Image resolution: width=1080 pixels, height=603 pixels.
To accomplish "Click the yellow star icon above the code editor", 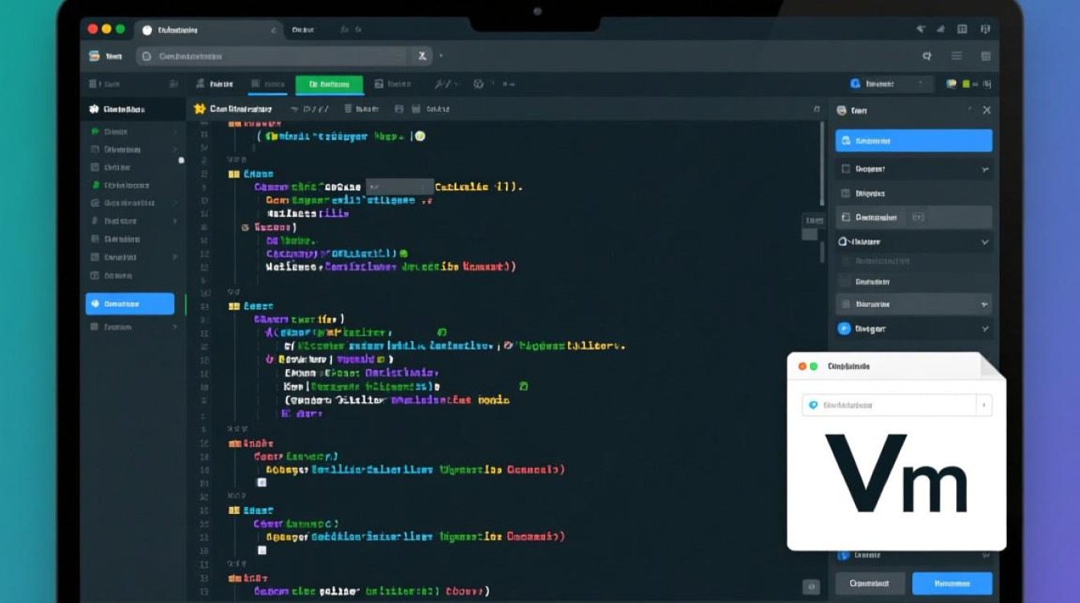I will tap(200, 109).
